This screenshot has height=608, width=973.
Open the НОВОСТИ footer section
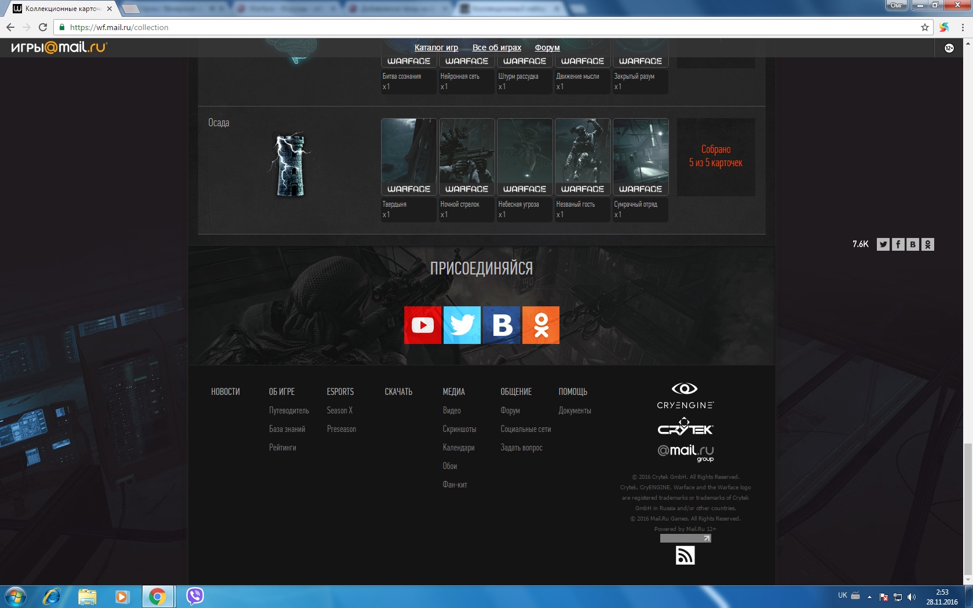point(225,392)
